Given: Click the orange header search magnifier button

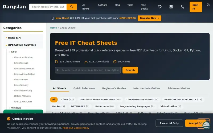Looking at the screenshot, I should [x=72, y=7].
